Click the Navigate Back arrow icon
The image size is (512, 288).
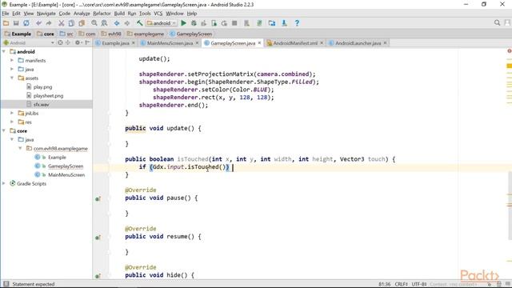coord(117,23)
